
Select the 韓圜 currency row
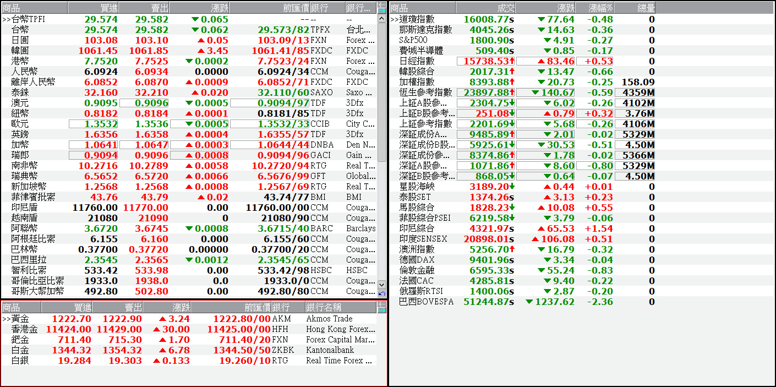pos(189,51)
